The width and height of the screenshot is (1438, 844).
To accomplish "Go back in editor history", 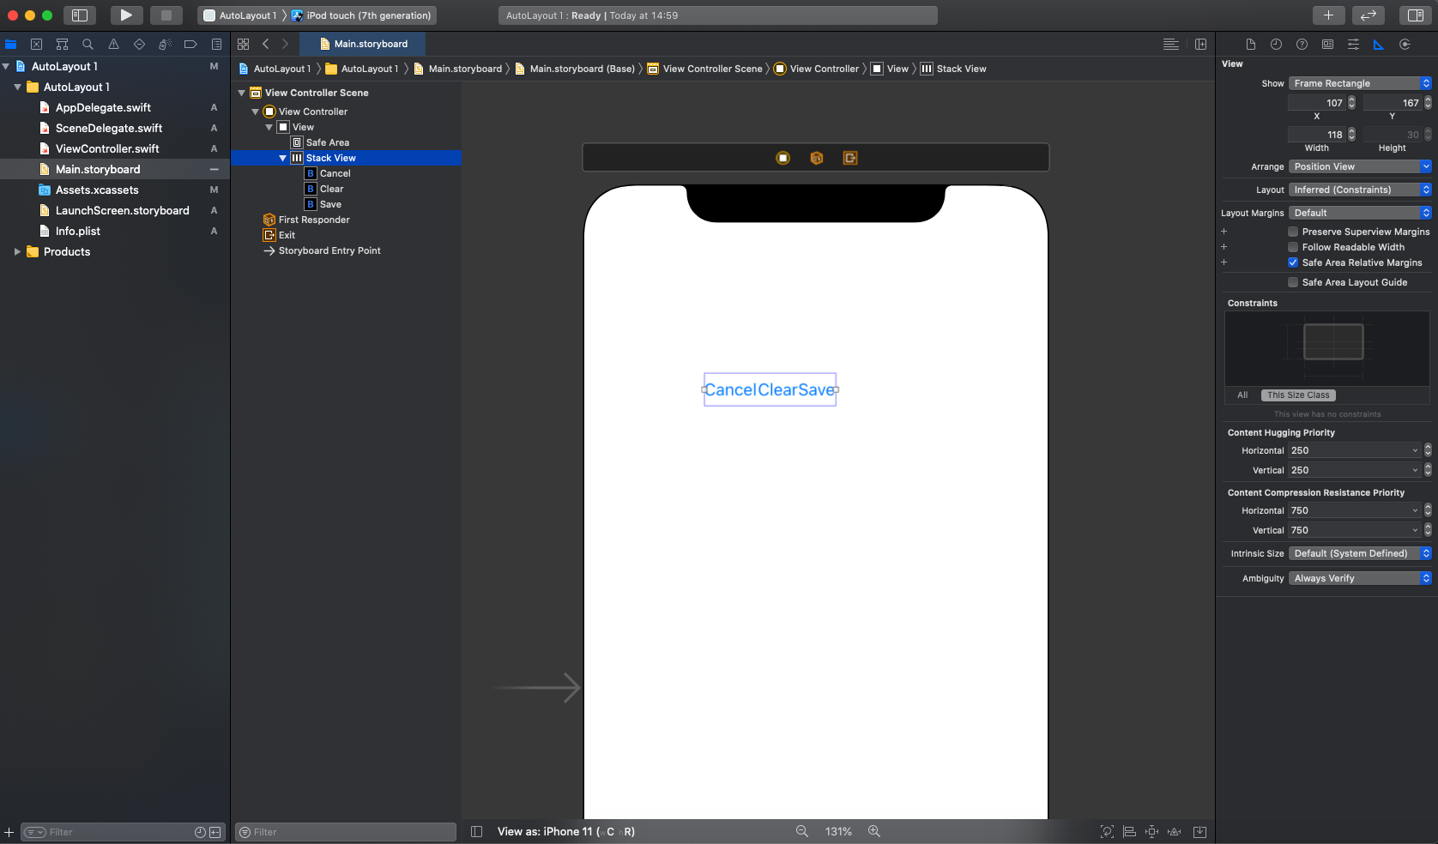I will pyautogui.click(x=266, y=44).
